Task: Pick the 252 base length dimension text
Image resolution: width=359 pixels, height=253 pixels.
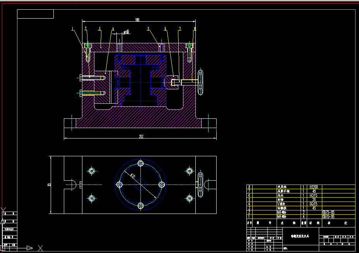Action: [141, 137]
